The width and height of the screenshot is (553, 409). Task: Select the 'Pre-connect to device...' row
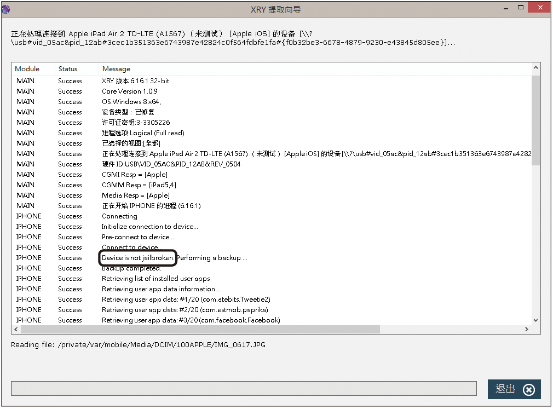[x=272, y=237]
